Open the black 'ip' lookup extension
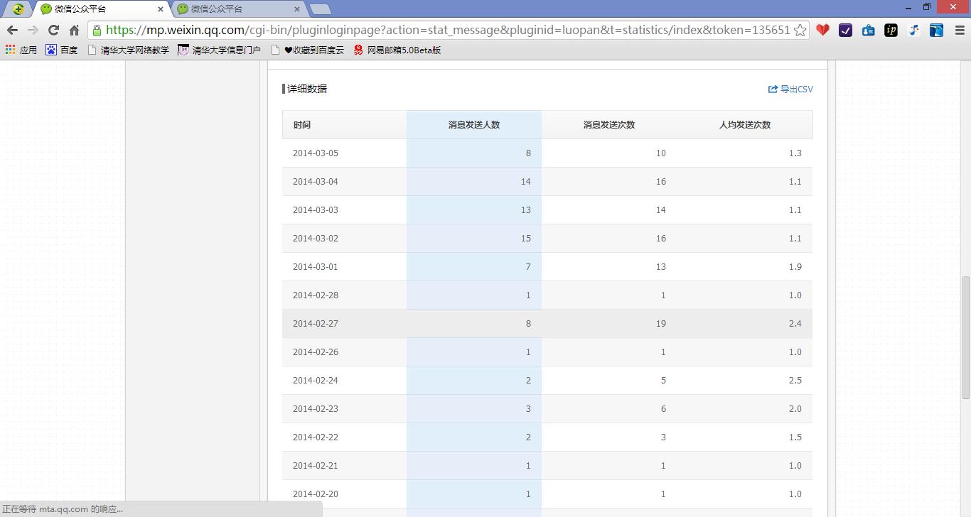This screenshot has width=971, height=517. click(x=891, y=31)
